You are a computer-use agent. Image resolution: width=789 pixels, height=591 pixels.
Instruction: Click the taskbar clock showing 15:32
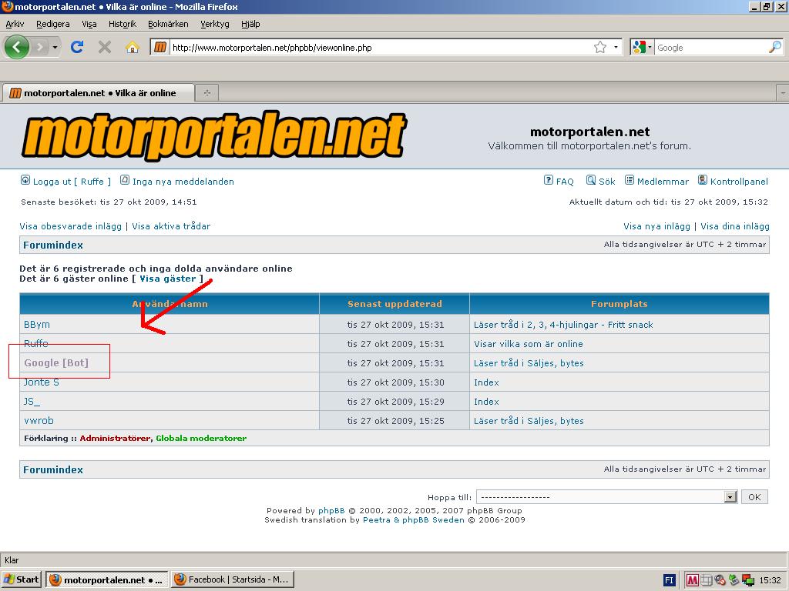pos(770,580)
